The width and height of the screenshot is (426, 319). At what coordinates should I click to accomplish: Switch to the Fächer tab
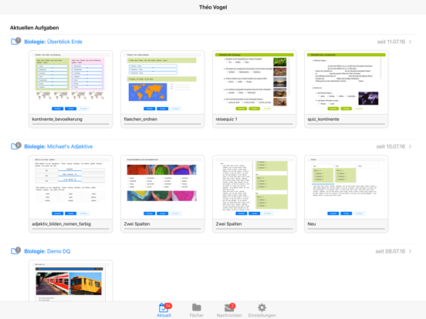pos(197,310)
